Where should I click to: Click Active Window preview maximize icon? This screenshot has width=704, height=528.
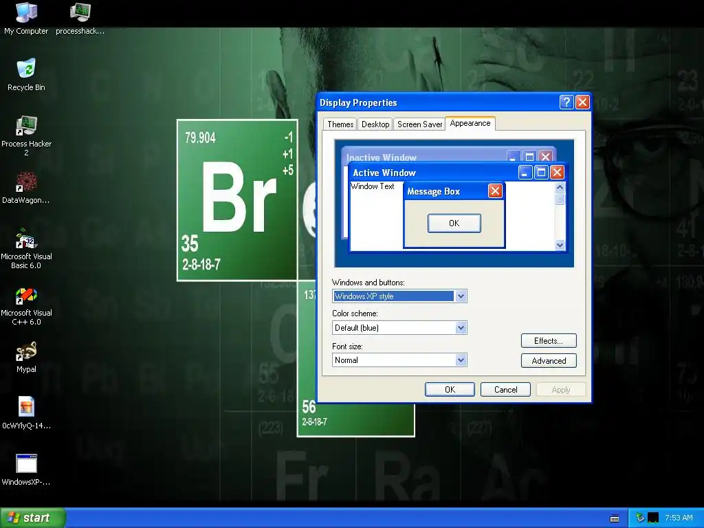click(x=542, y=173)
